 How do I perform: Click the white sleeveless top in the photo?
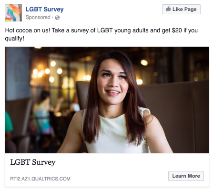(115, 132)
